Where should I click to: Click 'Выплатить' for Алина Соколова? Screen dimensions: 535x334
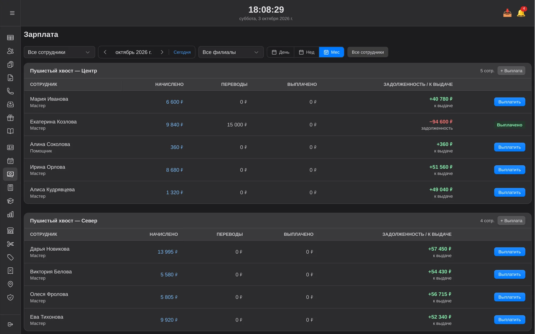coord(510,147)
